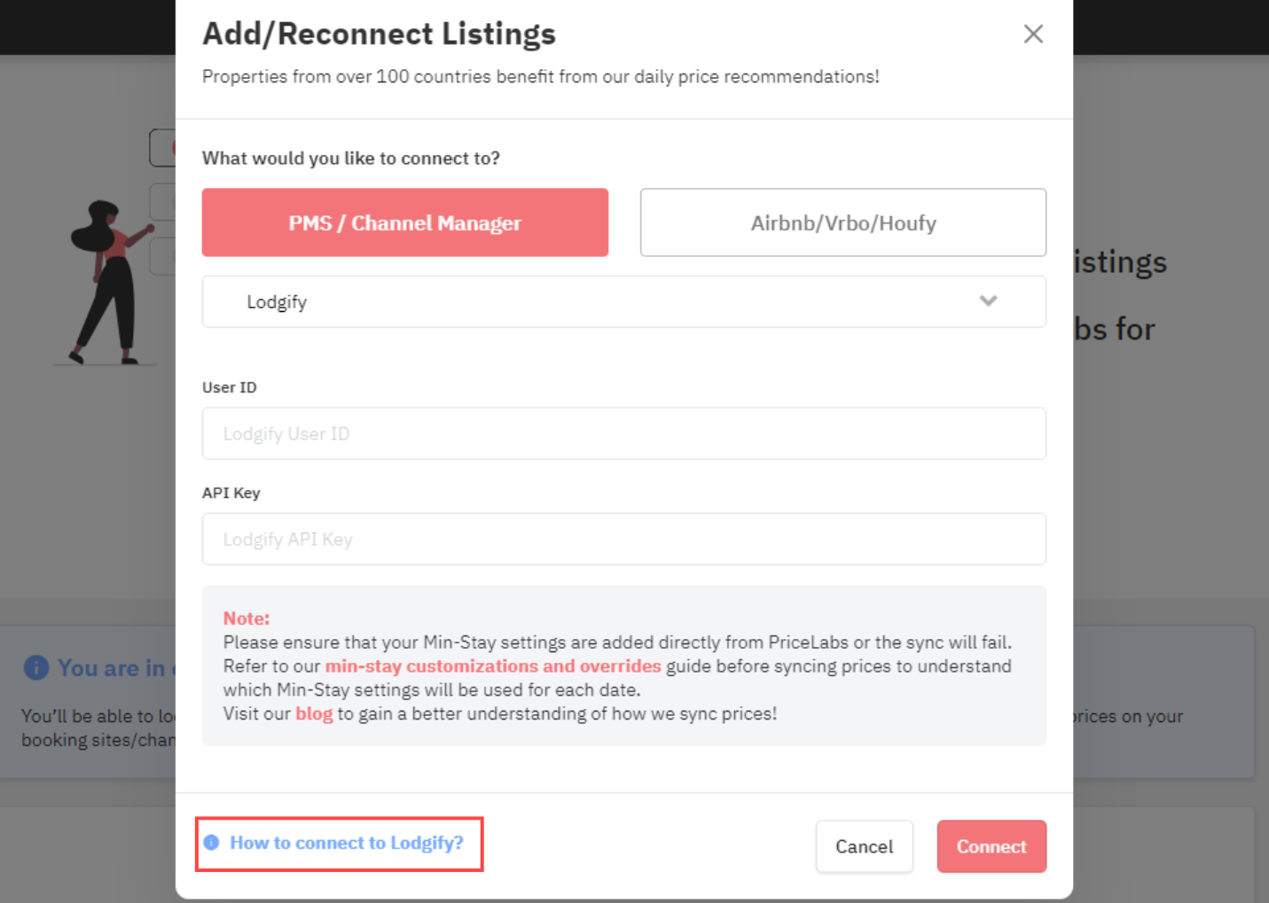Click the 'User ID' field label
The height and width of the screenshot is (903, 1269).
[x=230, y=387]
